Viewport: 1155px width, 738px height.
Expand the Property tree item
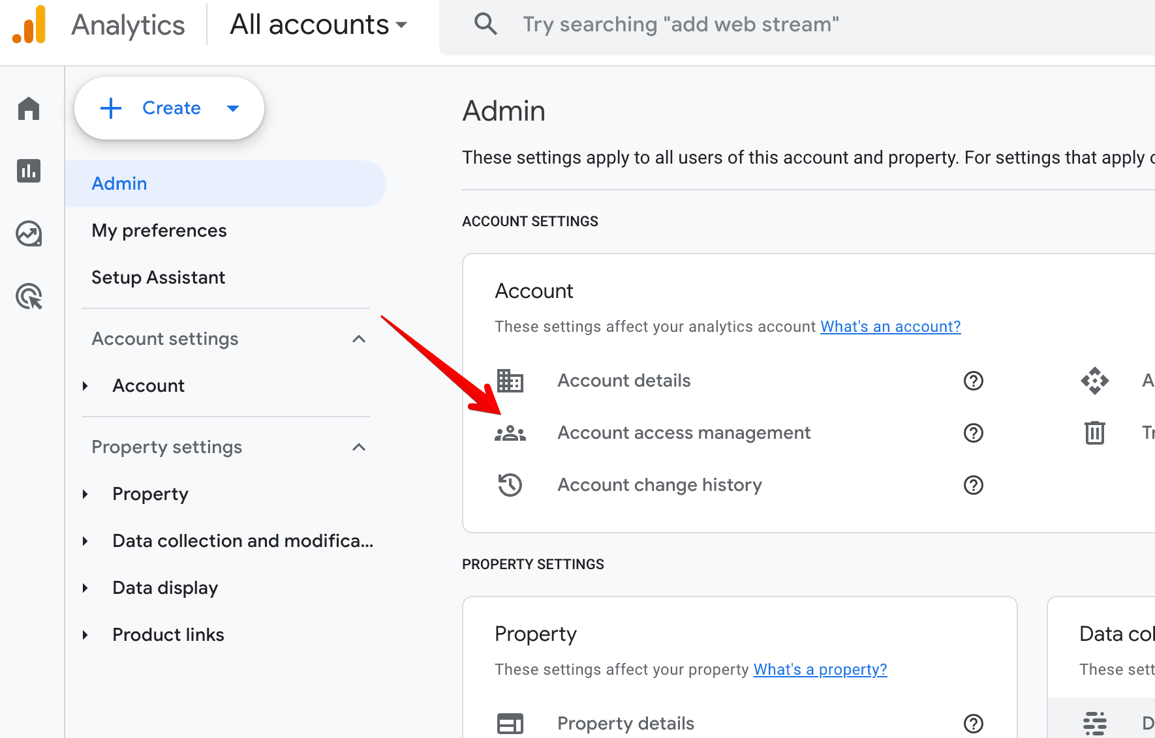[85, 494]
